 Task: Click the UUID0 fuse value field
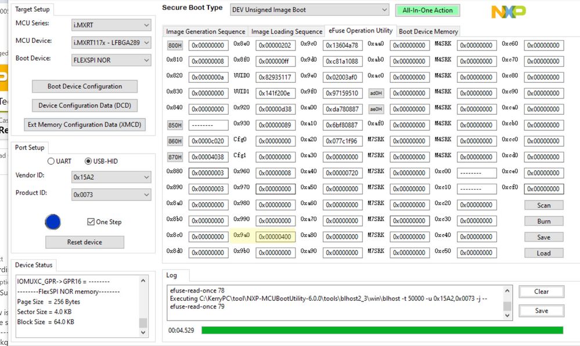point(275,77)
